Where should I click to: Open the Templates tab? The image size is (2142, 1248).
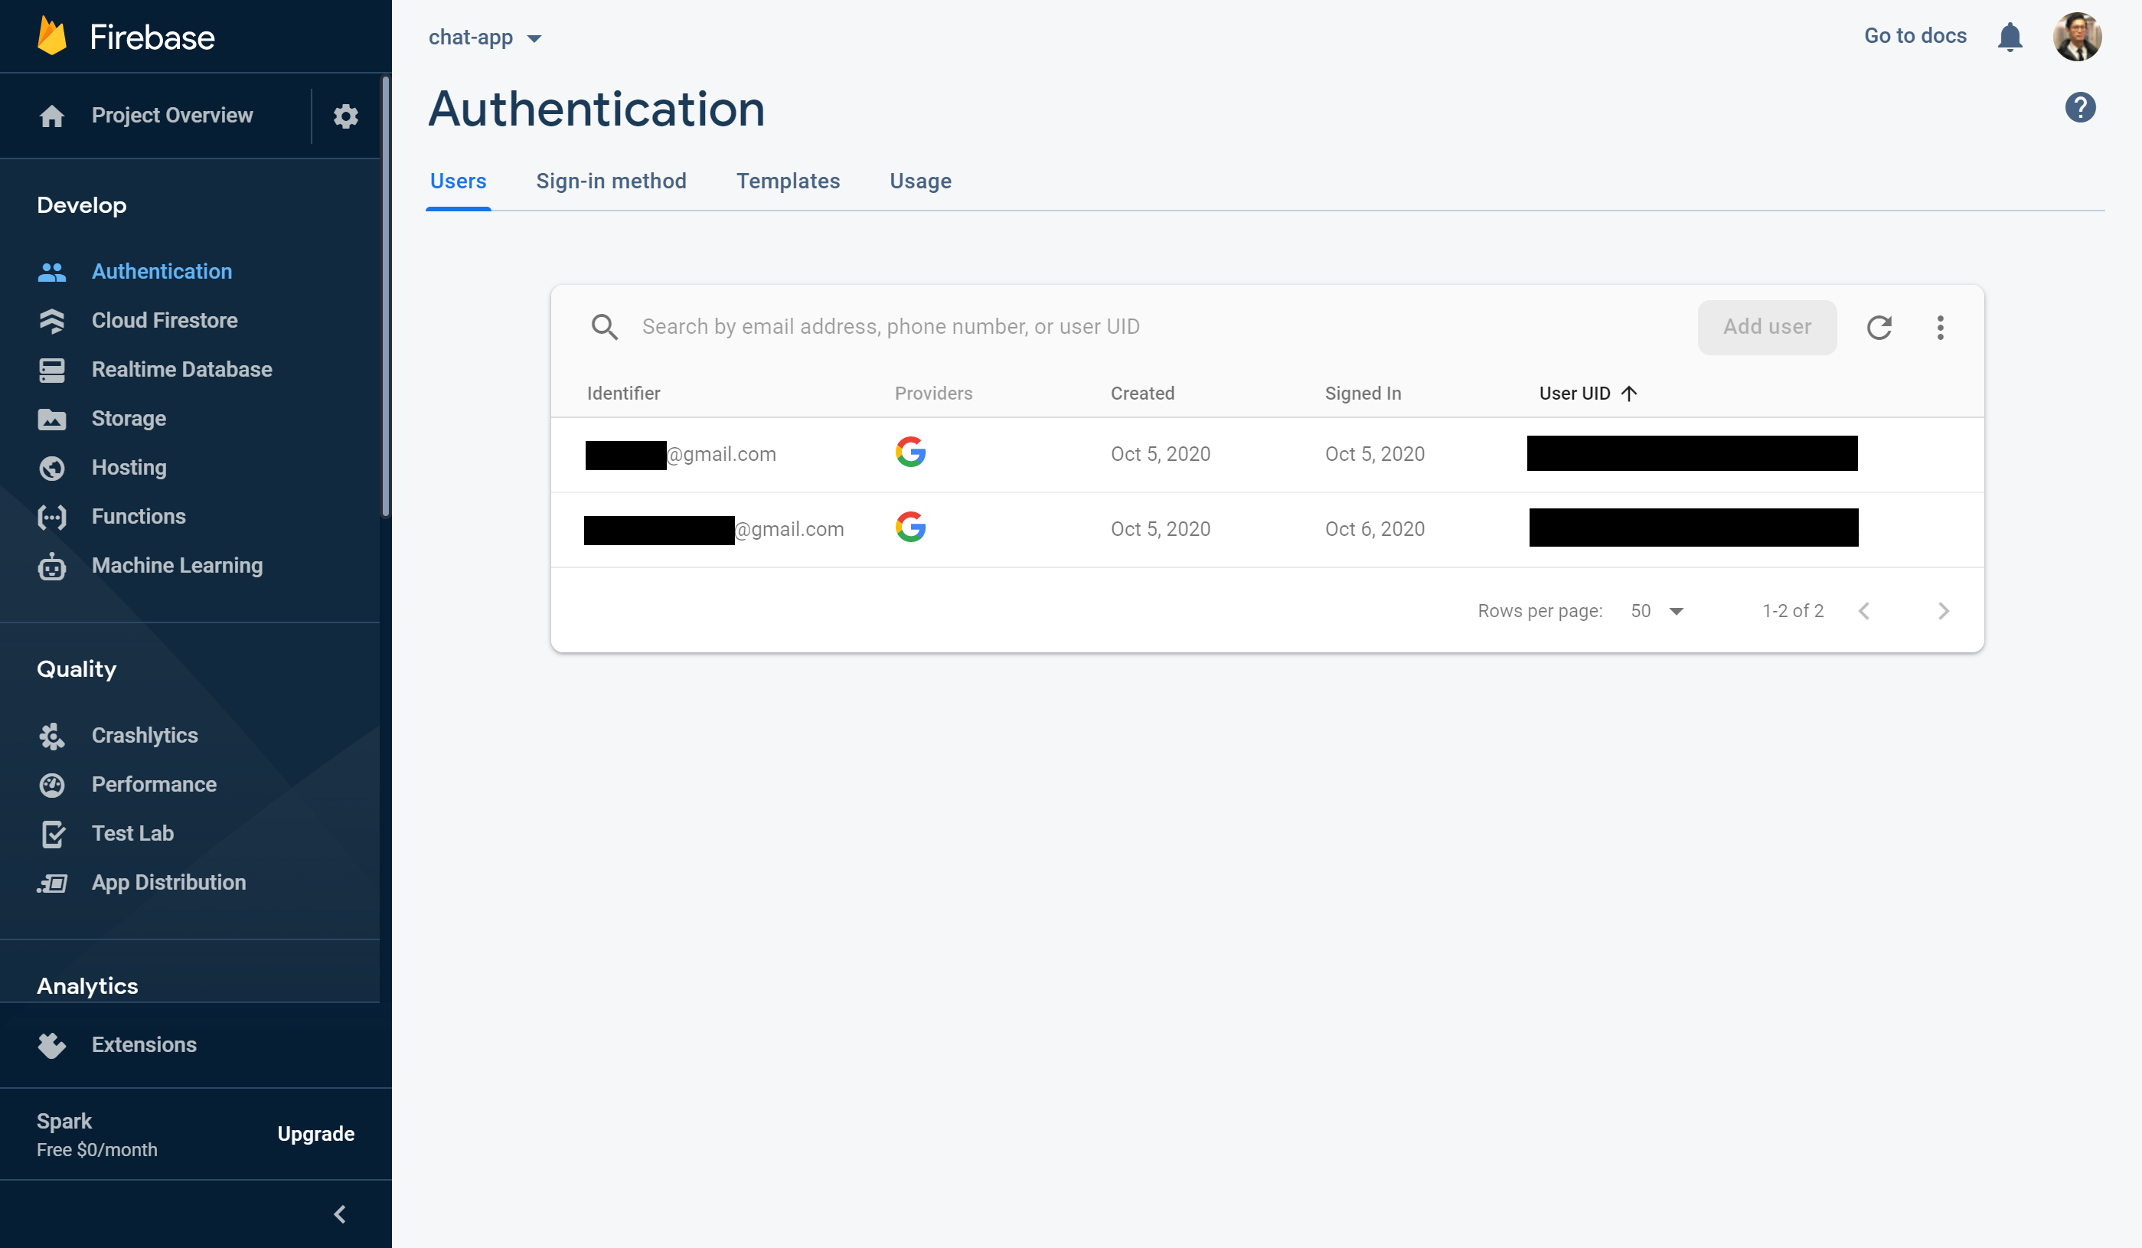787,181
